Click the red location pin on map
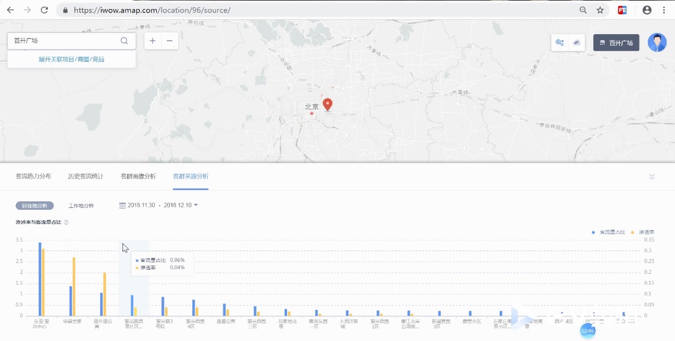 click(x=328, y=104)
